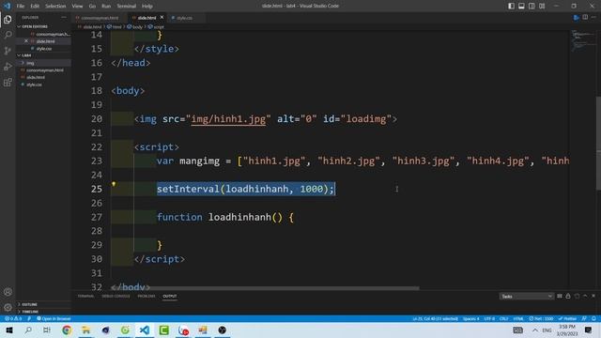Select style.css in Open Editors list
The width and height of the screenshot is (601, 338).
tap(43, 49)
